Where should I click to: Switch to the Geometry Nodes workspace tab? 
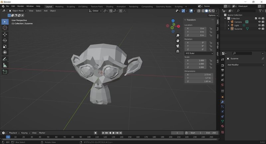click(x=164, y=7)
